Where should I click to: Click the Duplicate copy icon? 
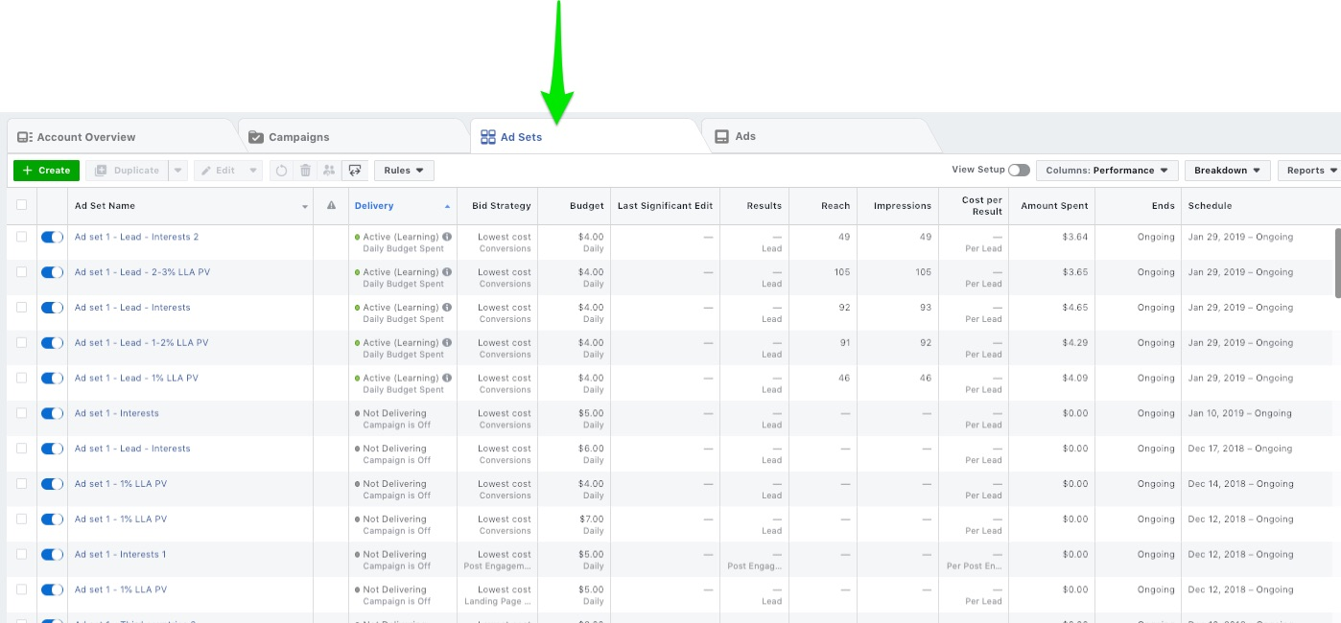pyautogui.click(x=104, y=170)
